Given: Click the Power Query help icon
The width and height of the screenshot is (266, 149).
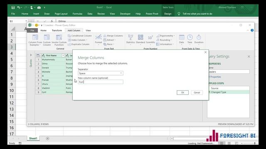Looking at the screenshot, I should pyautogui.click(x=252, y=30).
